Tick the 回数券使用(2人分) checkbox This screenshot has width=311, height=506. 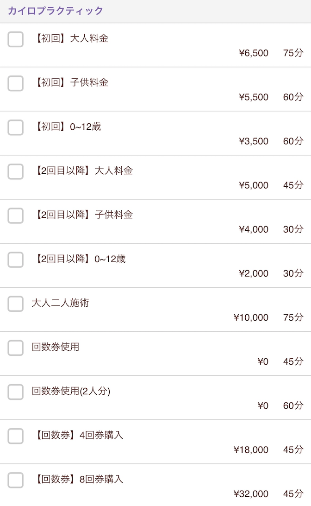click(x=15, y=392)
